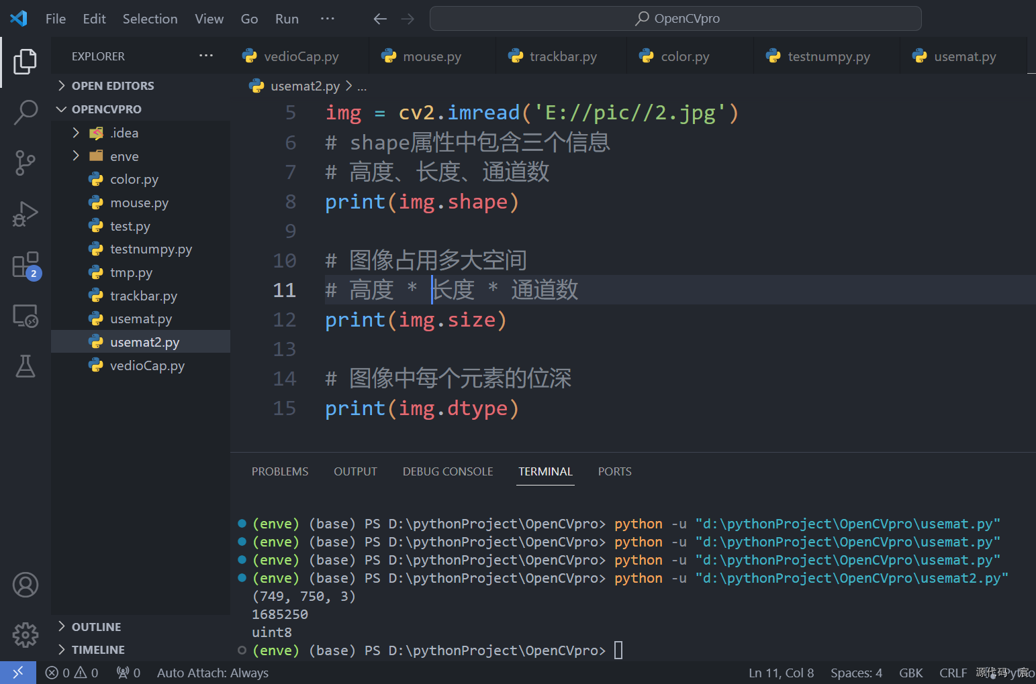Open the Remote Explorer icon
1036x684 pixels.
click(x=26, y=316)
